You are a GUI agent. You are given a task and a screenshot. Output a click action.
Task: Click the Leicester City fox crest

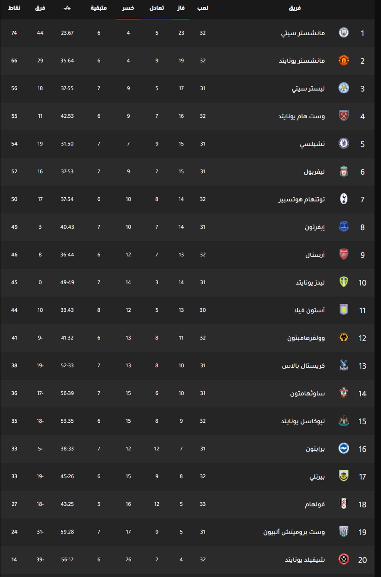pos(344,88)
